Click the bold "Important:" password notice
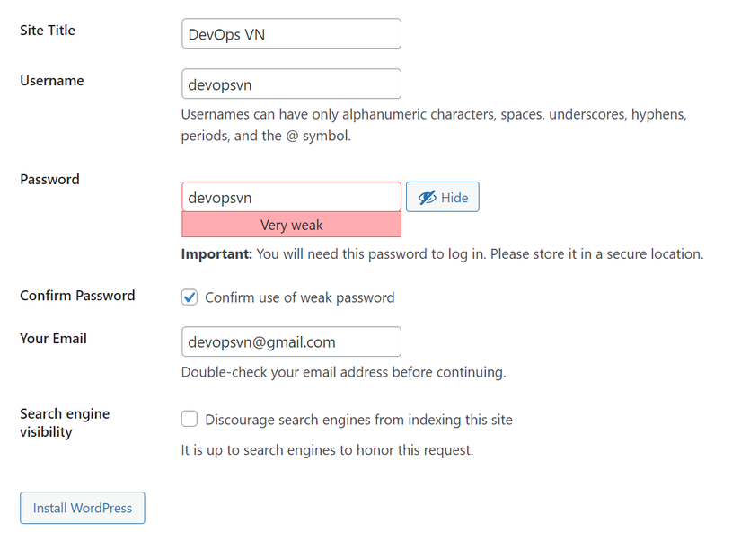This screenshot has height=541, width=741. click(216, 254)
